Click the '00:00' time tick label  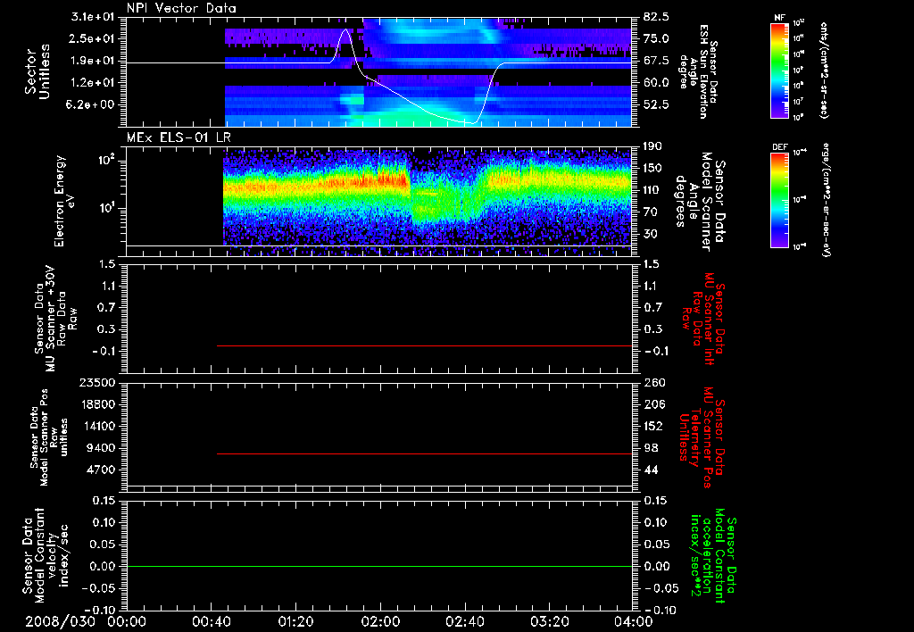click(127, 621)
